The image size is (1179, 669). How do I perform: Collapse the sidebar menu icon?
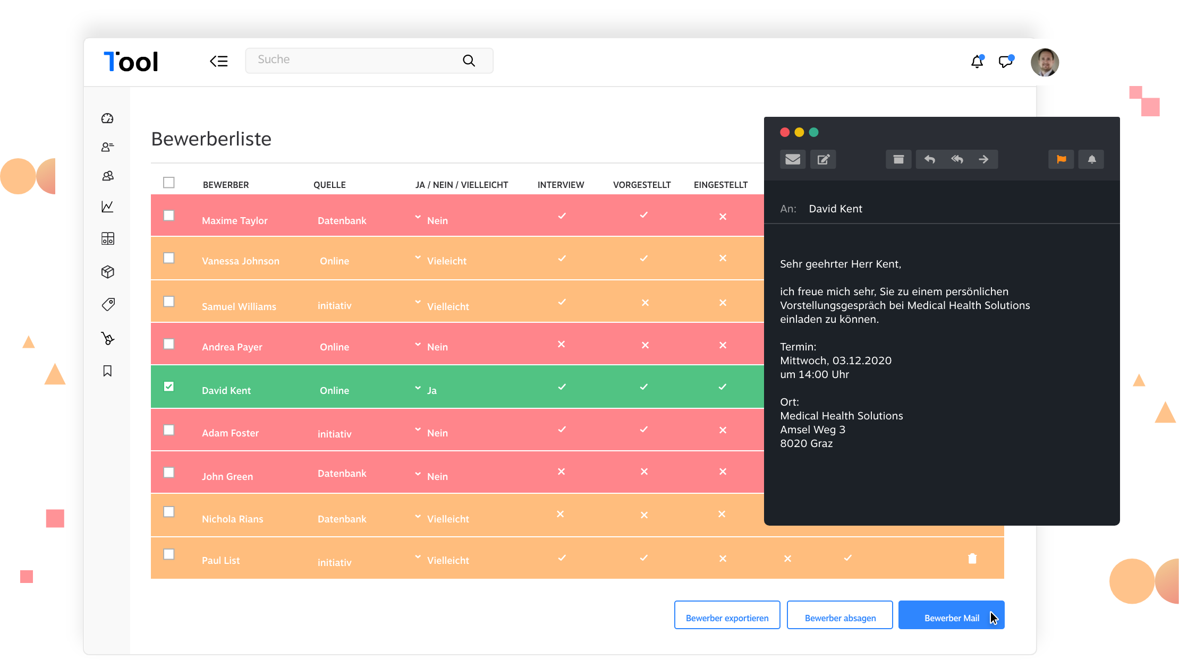218,61
